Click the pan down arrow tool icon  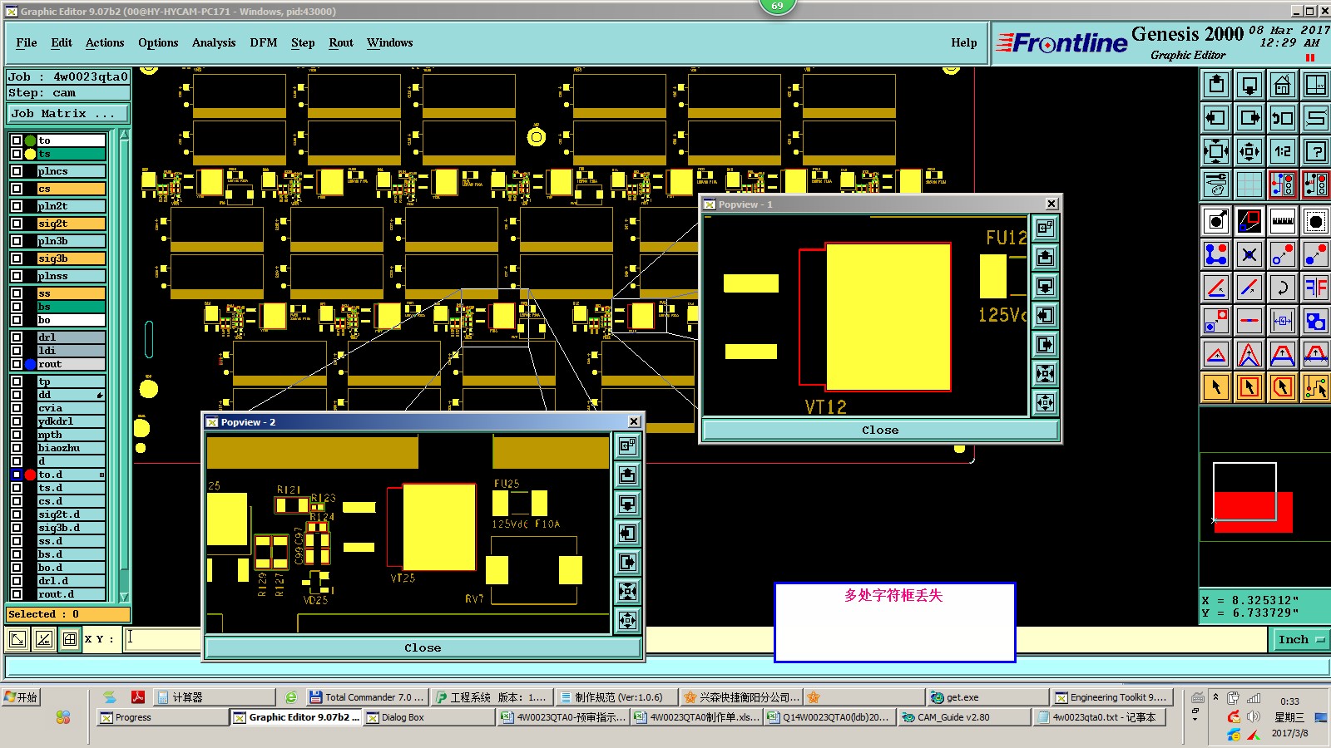pyautogui.click(x=1249, y=85)
